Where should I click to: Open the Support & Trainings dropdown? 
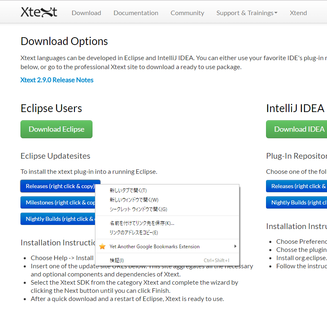tap(246, 13)
